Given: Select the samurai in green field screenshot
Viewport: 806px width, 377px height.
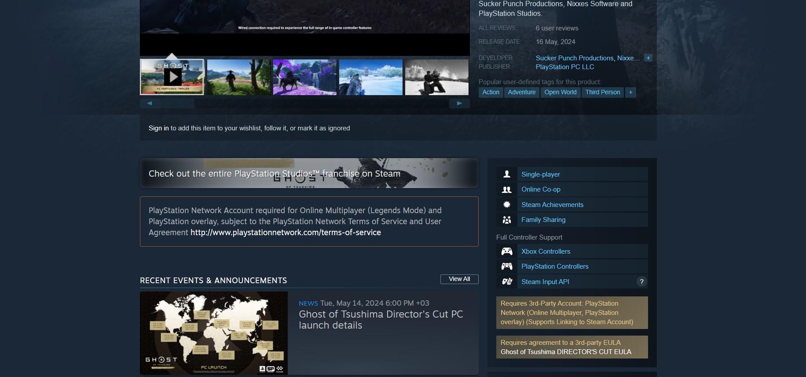Looking at the screenshot, I should 239,77.
